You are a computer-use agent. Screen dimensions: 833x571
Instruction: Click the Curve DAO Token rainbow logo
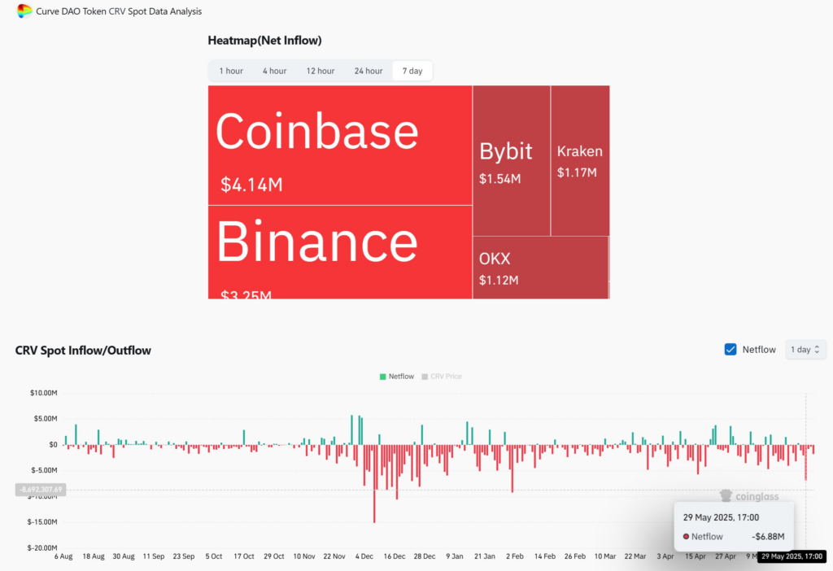[24, 11]
